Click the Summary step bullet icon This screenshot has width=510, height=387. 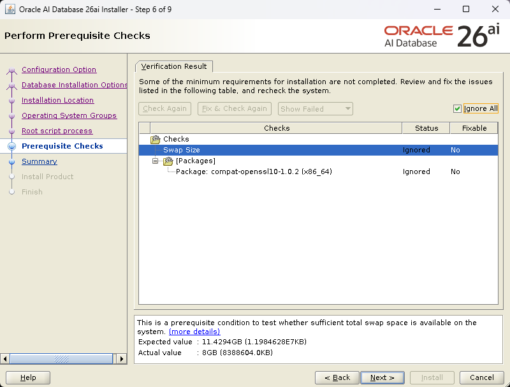coord(11,162)
